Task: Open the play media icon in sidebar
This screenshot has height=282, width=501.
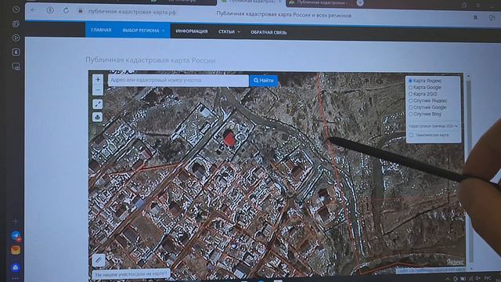Action: click(16, 38)
